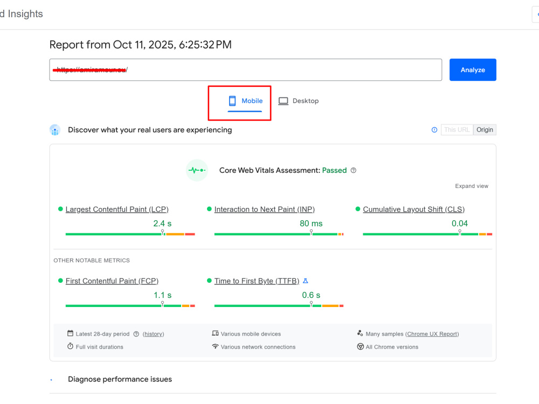Click the info icon beside This URL
Image resolution: width=539 pixels, height=404 pixels.
point(434,130)
